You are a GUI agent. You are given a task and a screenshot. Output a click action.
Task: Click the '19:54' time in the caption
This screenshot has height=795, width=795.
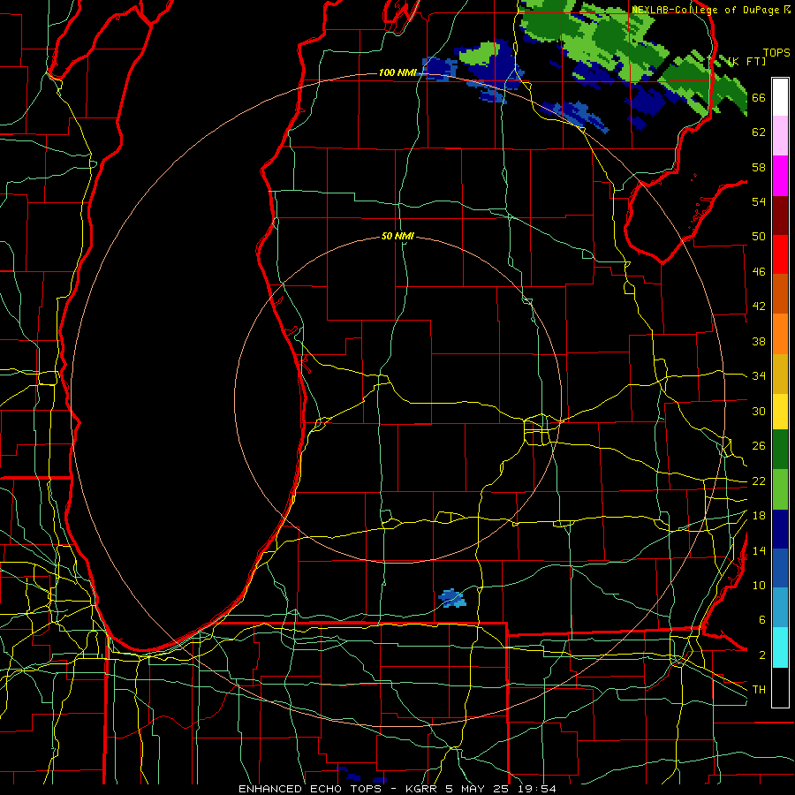coord(536,789)
